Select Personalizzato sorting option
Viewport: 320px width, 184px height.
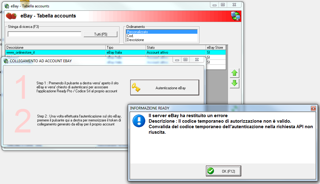click(162, 32)
